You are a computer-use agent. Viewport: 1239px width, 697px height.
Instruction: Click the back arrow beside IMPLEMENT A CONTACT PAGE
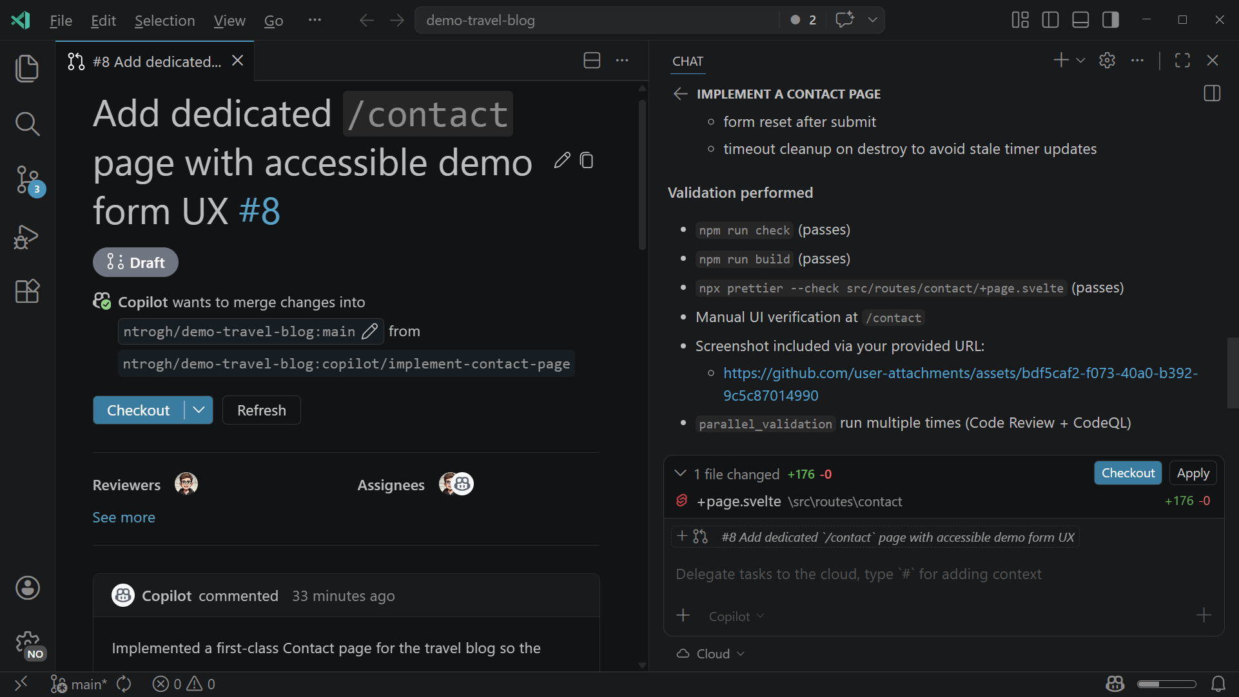[x=680, y=93]
